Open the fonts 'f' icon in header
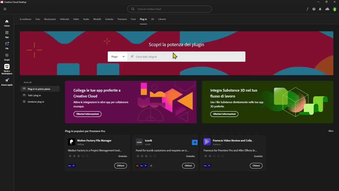Viewport: 339px width, 191px height. 307,9
